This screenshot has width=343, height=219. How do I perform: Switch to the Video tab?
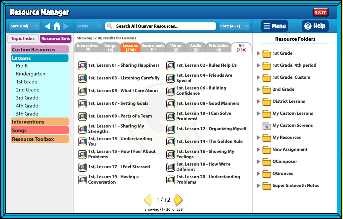point(176,47)
